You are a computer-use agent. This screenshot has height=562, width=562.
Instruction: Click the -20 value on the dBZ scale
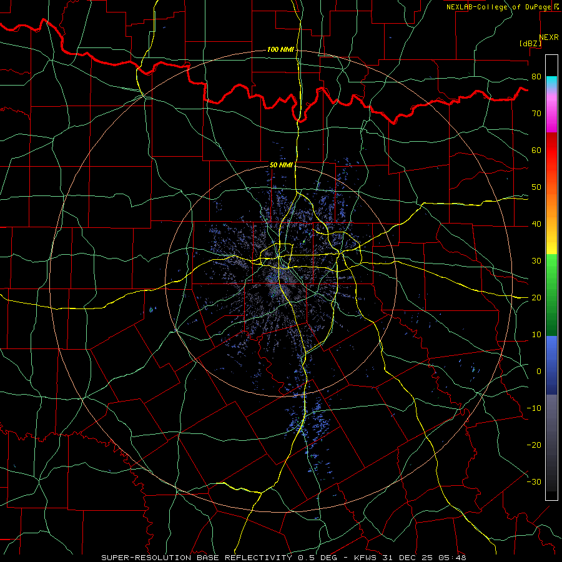pyautogui.click(x=534, y=445)
